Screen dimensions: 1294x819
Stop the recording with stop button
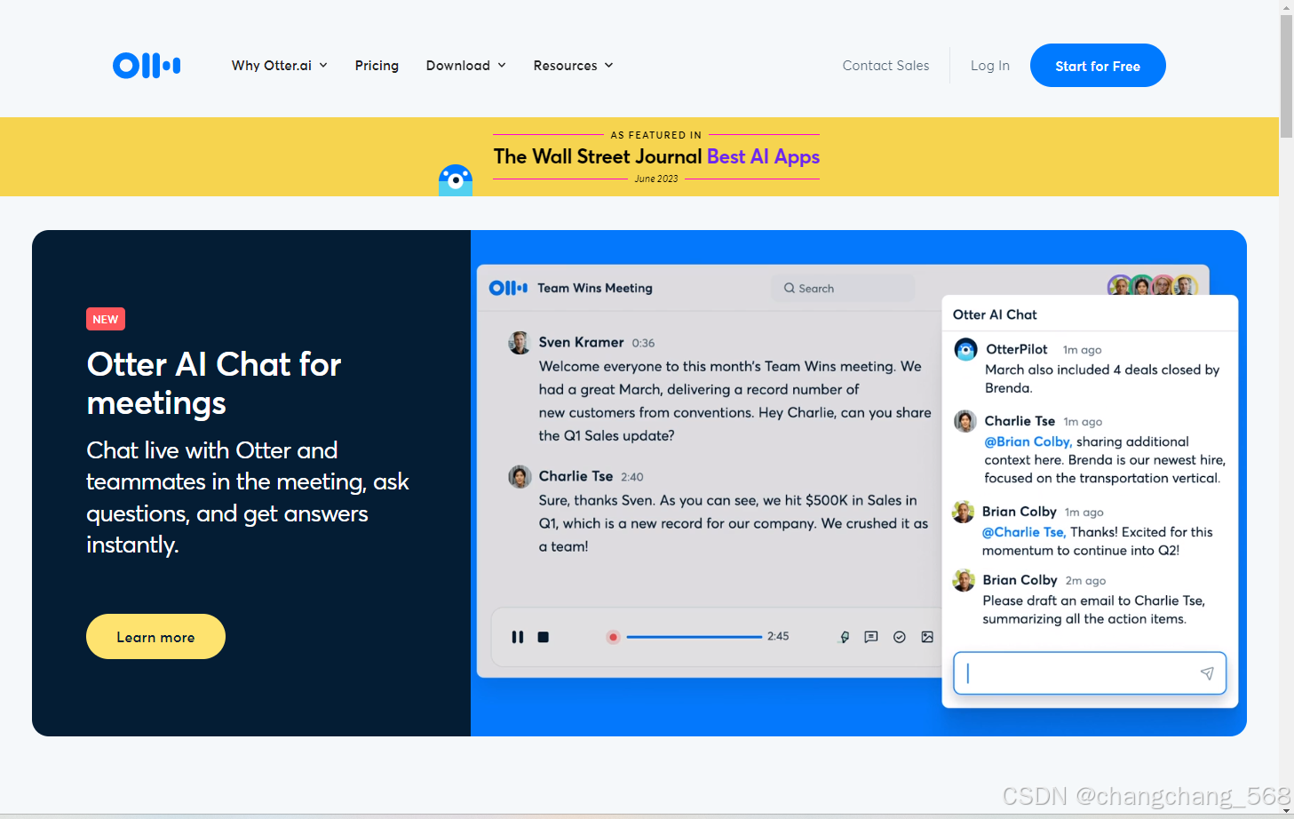click(x=544, y=637)
